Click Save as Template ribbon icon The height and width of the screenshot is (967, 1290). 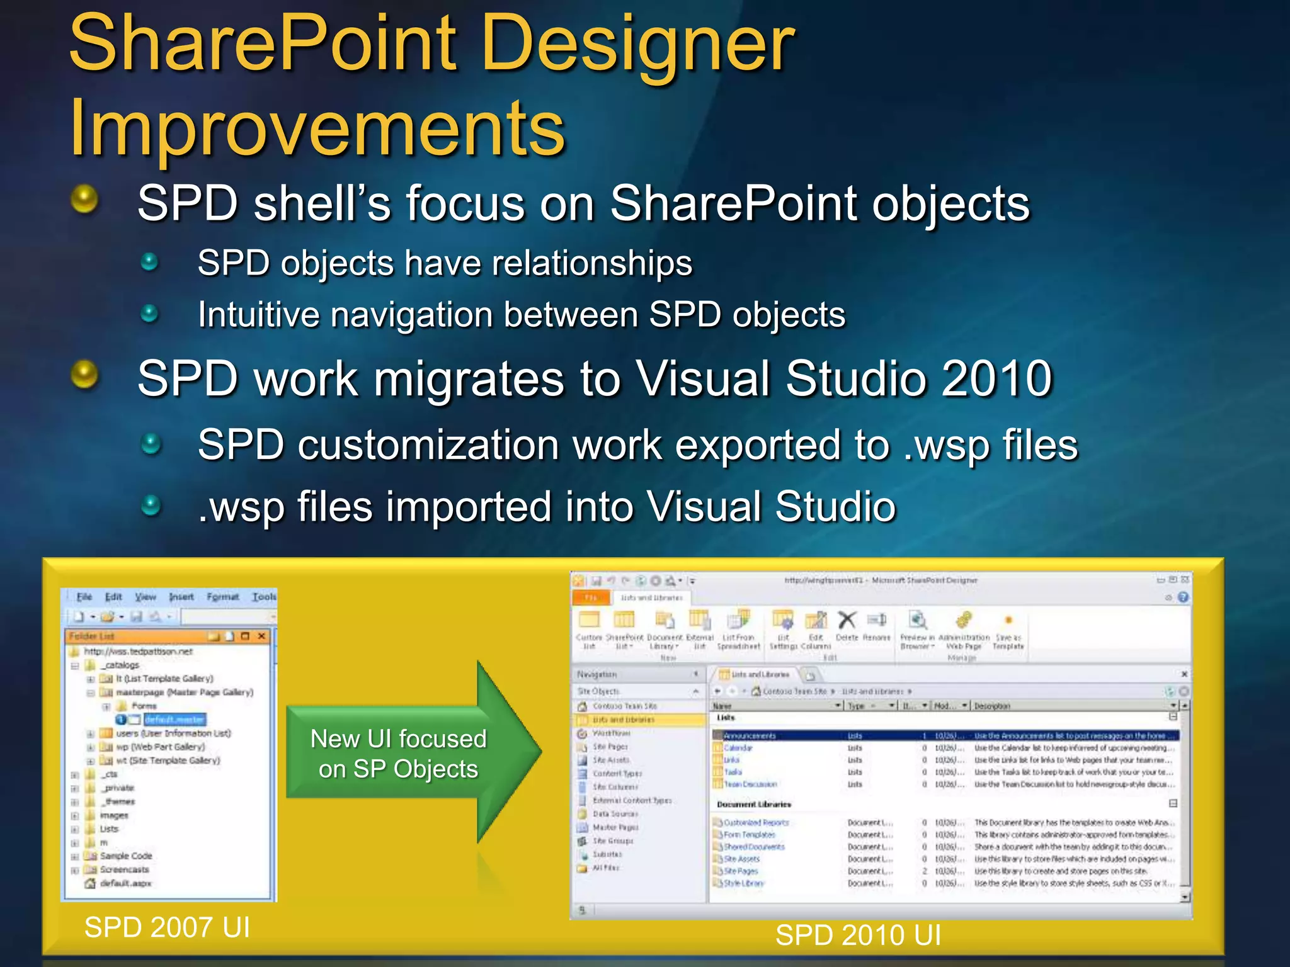click(x=1008, y=620)
